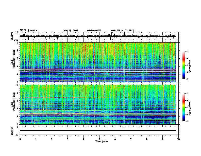
Task: Click the "-3" tick on ch.1 colorbar
Action: point(187,51)
